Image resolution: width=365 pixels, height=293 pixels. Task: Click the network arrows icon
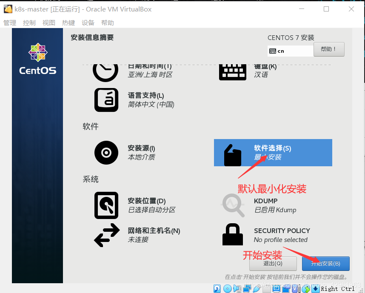click(x=107, y=235)
